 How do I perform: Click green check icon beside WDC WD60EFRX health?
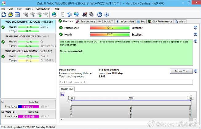coord(3,57)
